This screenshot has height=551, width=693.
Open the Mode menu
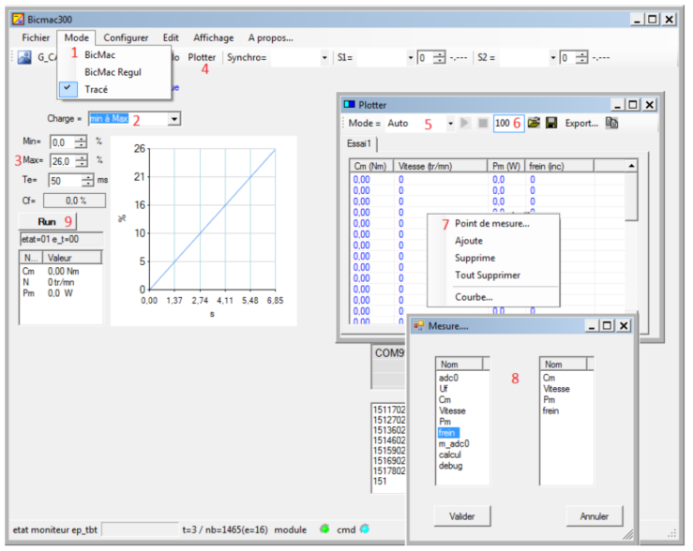[x=77, y=38]
